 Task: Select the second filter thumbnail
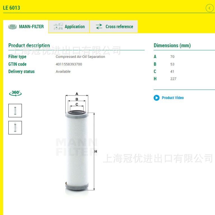15,128
